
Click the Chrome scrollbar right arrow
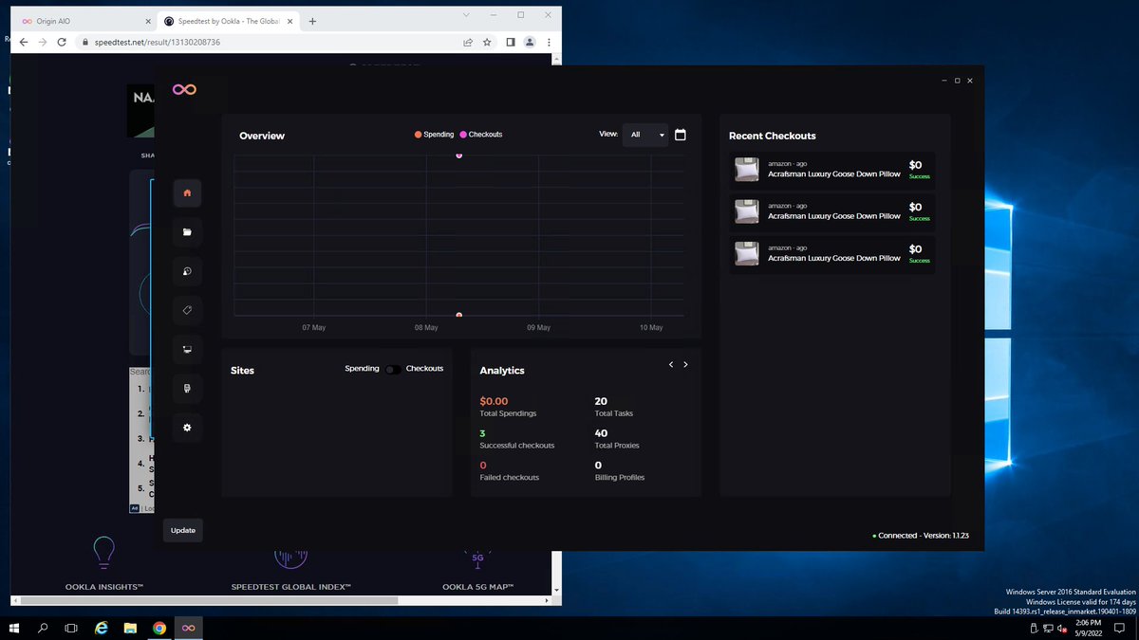[545, 600]
